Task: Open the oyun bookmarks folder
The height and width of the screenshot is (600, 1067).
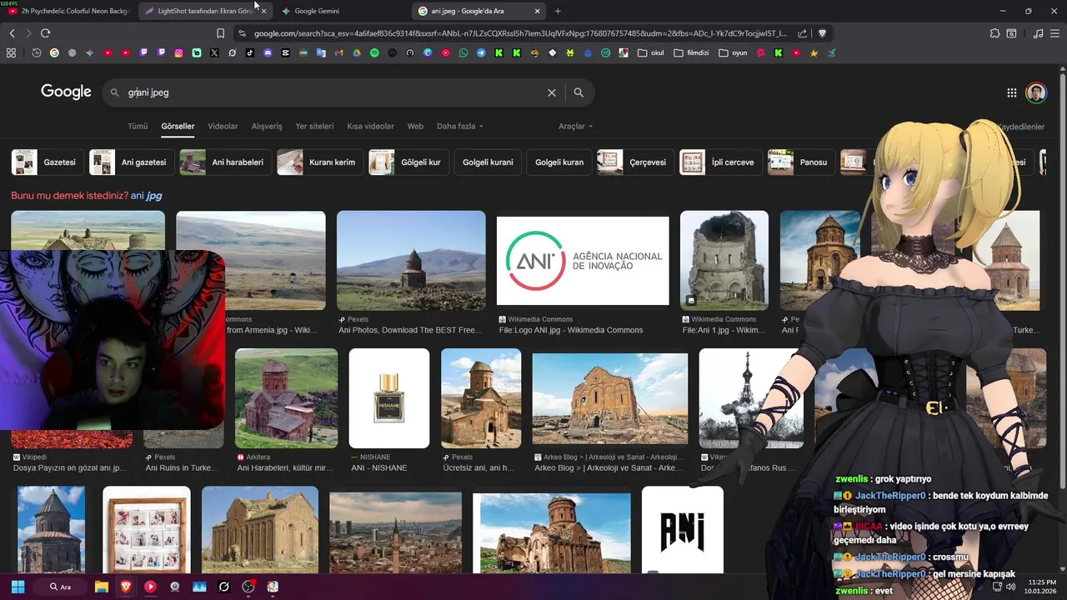Action: click(733, 52)
